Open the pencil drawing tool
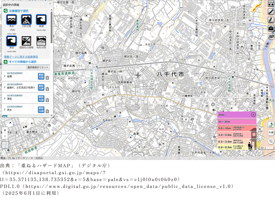275x199 pixels. click(x=271, y=19)
